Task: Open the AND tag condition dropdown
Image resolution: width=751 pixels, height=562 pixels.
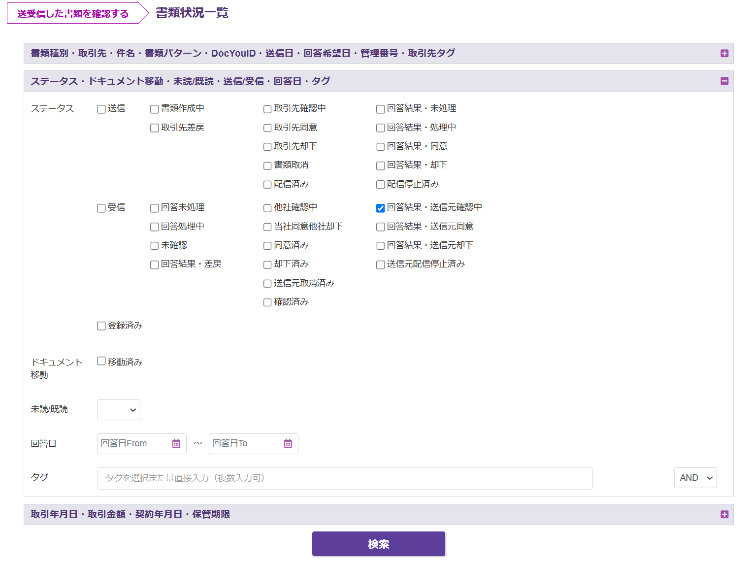Action: pyautogui.click(x=695, y=478)
